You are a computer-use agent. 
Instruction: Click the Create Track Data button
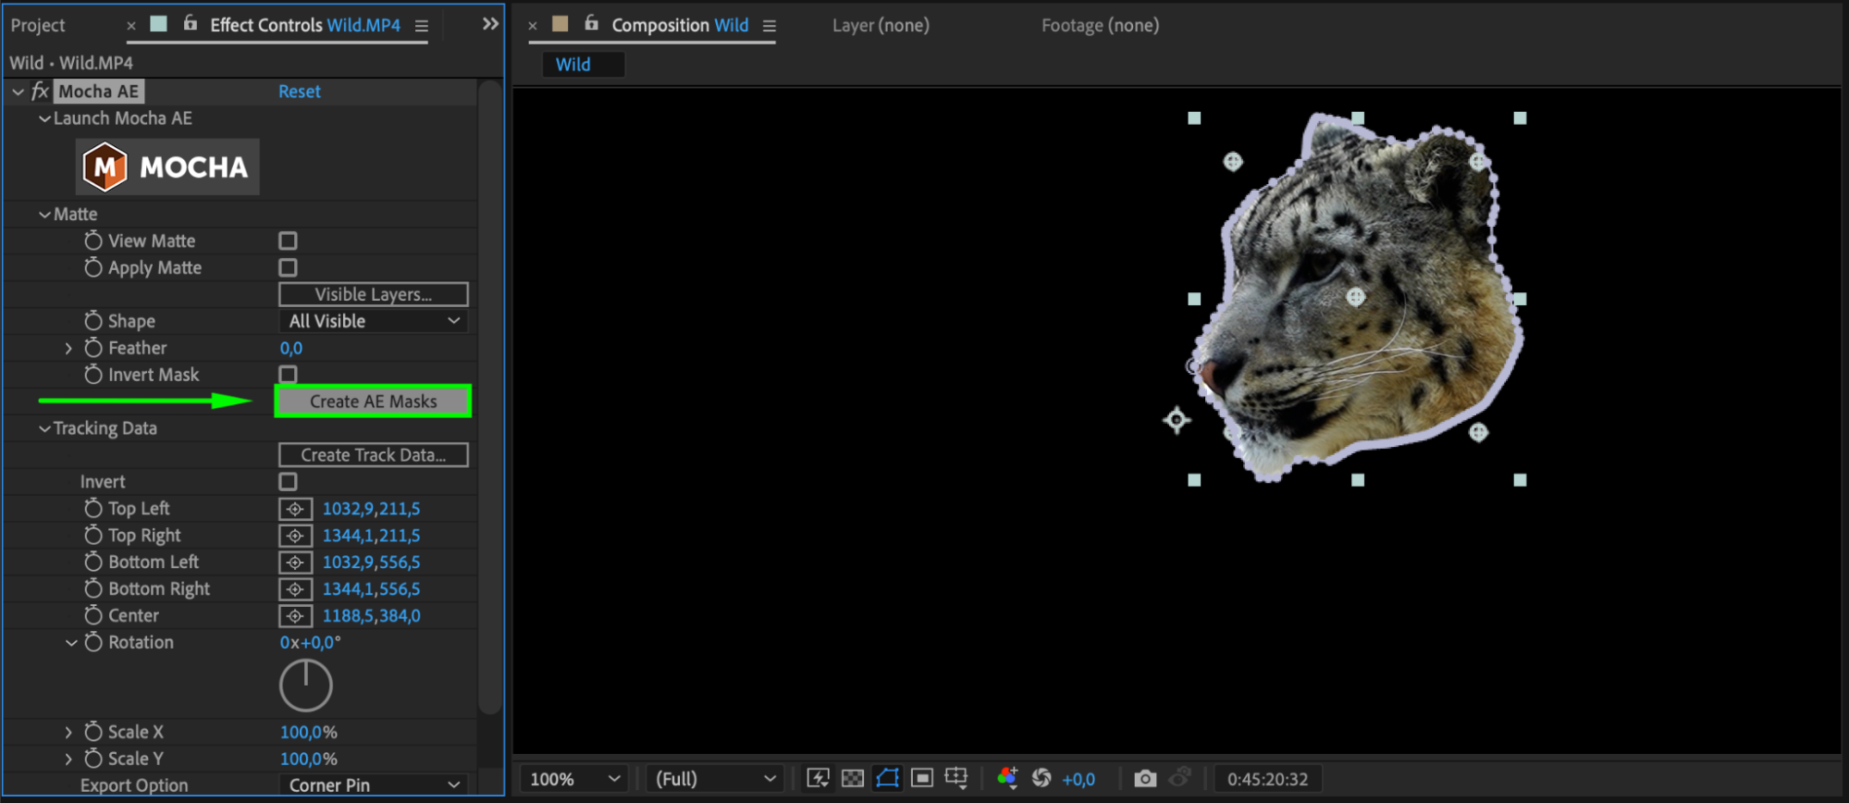coord(374,455)
